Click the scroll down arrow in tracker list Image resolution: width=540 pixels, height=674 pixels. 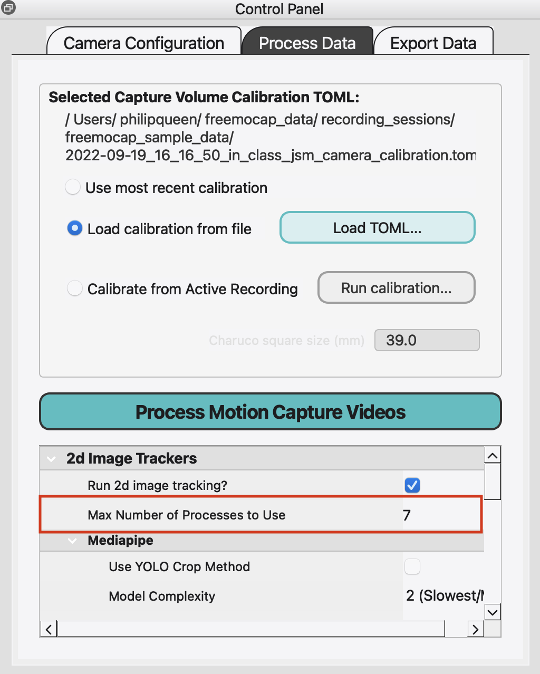click(493, 612)
